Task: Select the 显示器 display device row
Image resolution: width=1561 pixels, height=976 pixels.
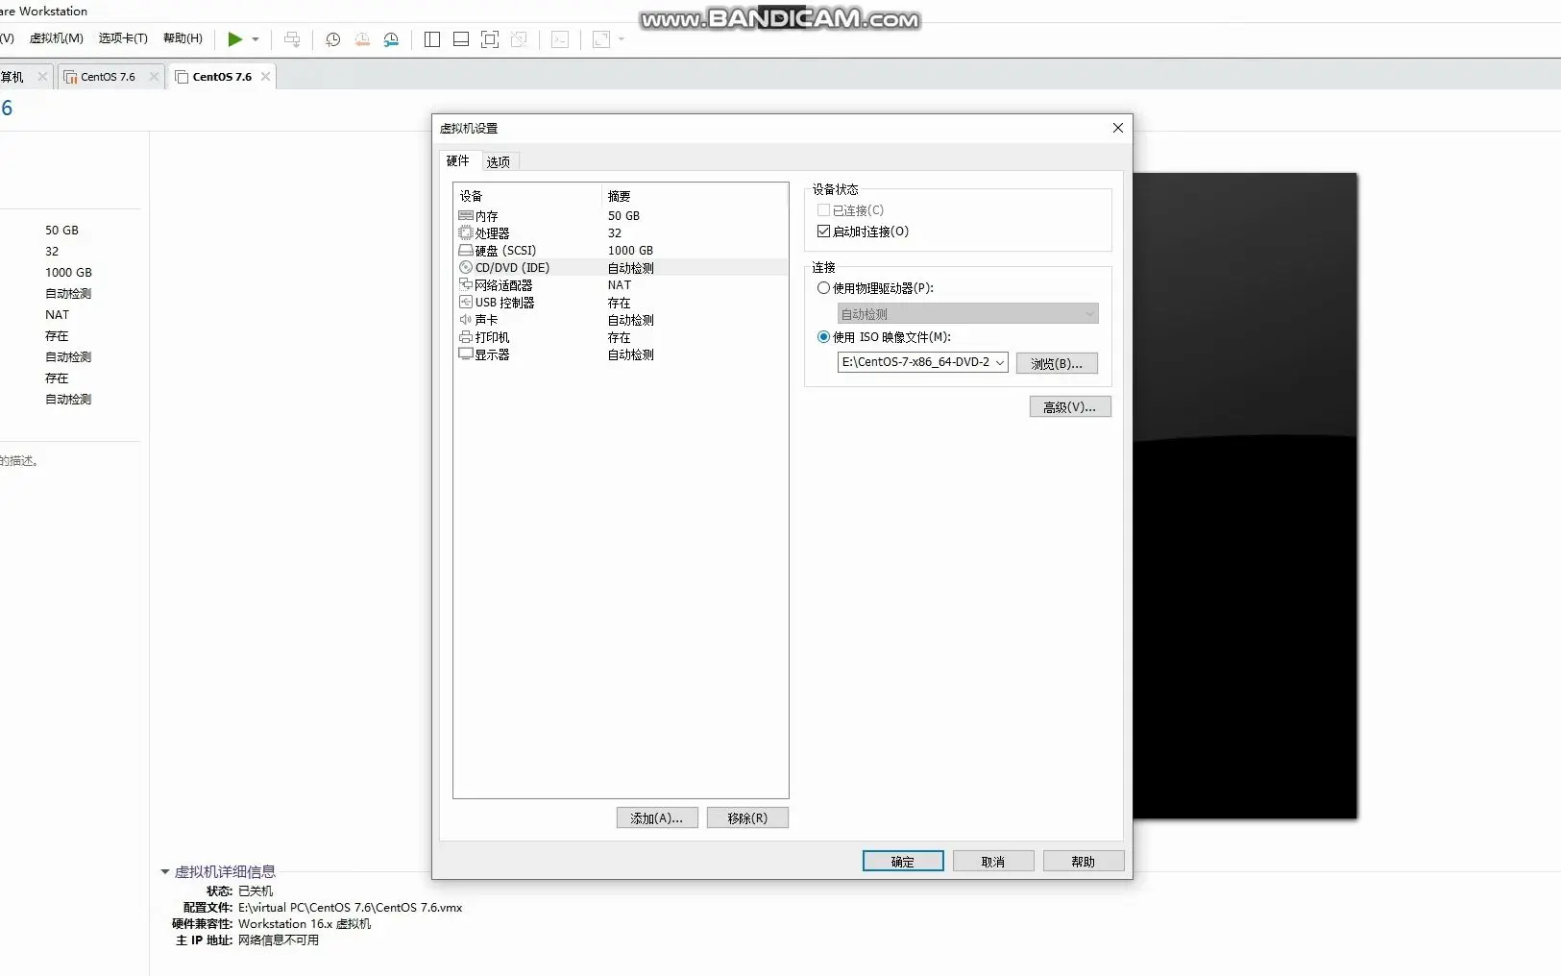Action: point(621,354)
